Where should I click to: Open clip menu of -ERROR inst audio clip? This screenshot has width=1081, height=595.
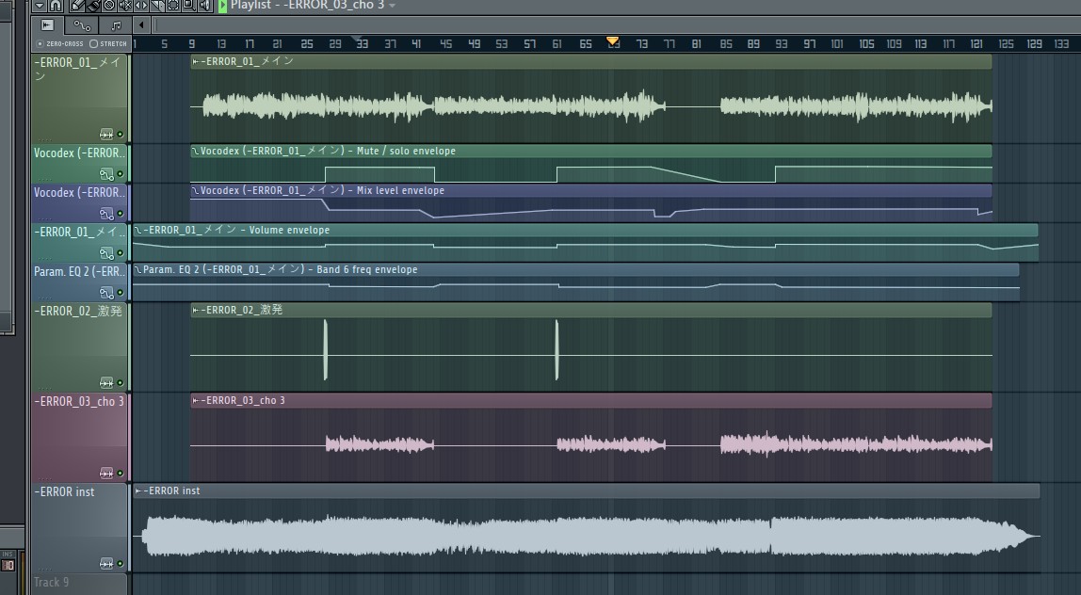pos(137,490)
